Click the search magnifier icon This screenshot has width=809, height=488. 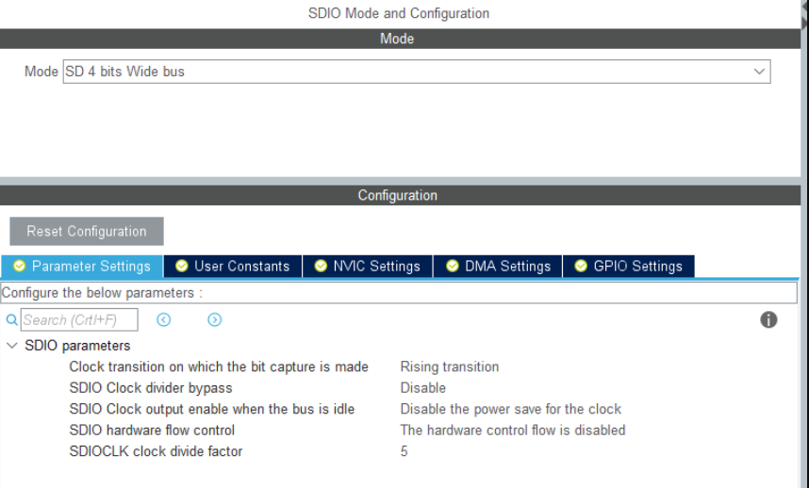12,320
